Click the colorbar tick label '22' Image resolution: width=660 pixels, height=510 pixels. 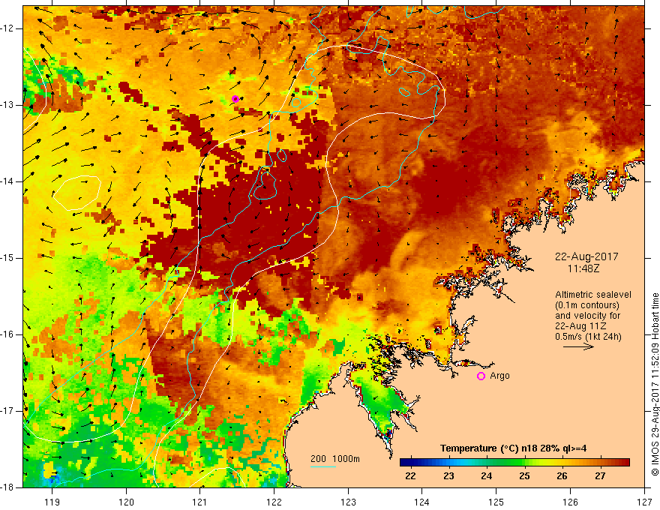[410, 476]
